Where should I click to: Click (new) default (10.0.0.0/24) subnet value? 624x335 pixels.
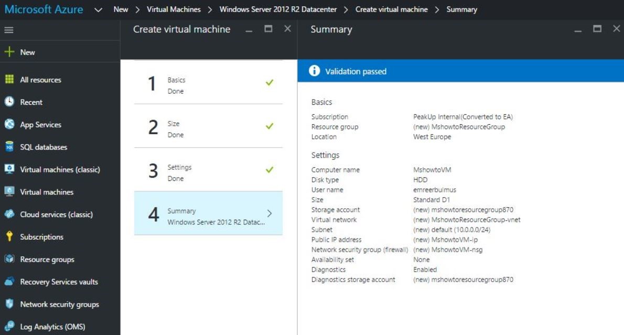[451, 230]
